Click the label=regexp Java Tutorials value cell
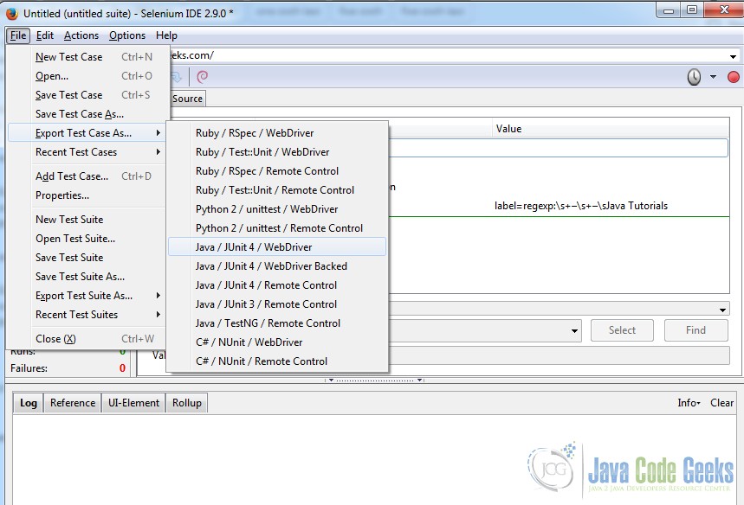Viewport: 744px width, 505px height. pos(581,206)
